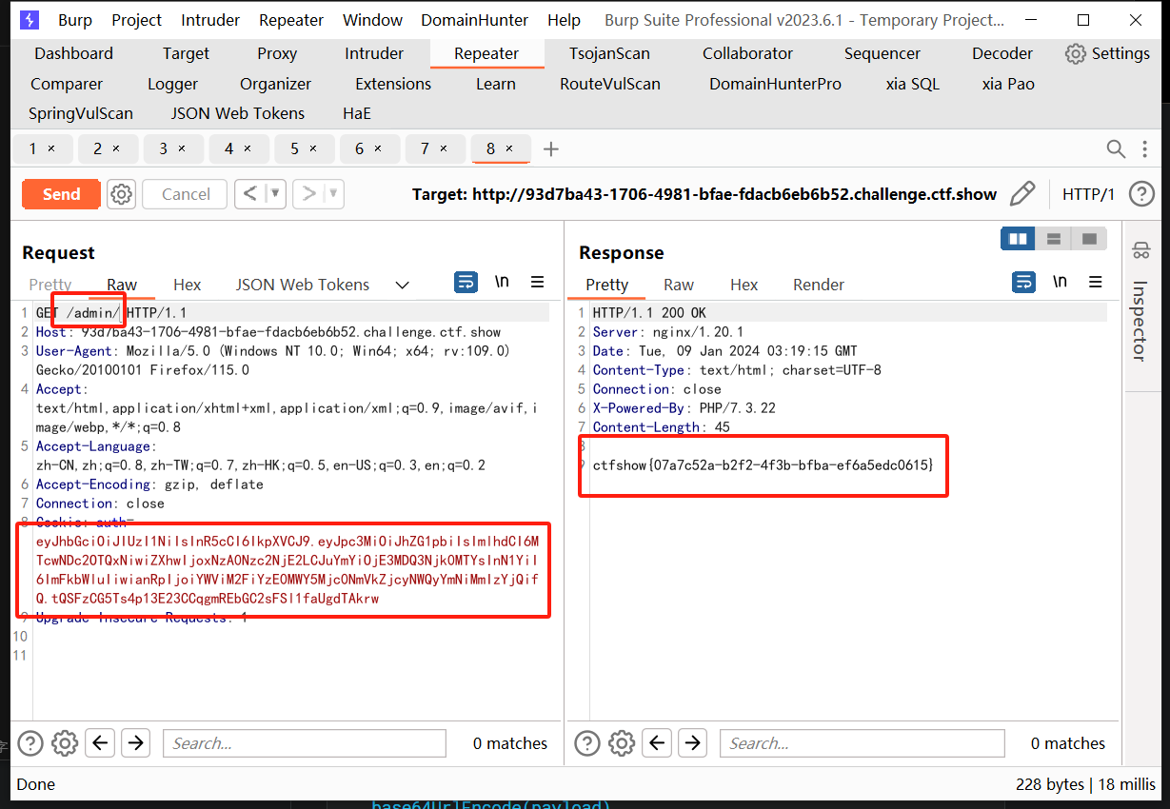Click the HTTP/1 protocol selector
This screenshot has height=809, width=1170.
[x=1088, y=194]
